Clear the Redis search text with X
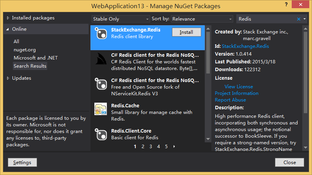Image resolution: width=312 pixels, height=175 pixels. pos(299,19)
